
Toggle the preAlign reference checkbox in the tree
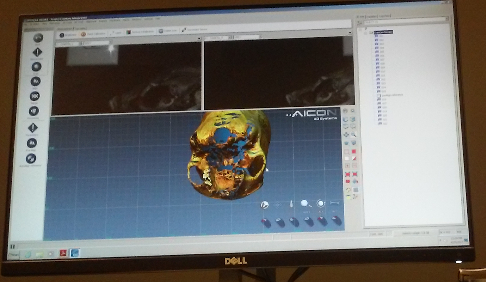(x=379, y=95)
